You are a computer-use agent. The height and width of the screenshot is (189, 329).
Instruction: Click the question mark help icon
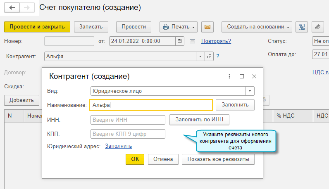[217, 57]
